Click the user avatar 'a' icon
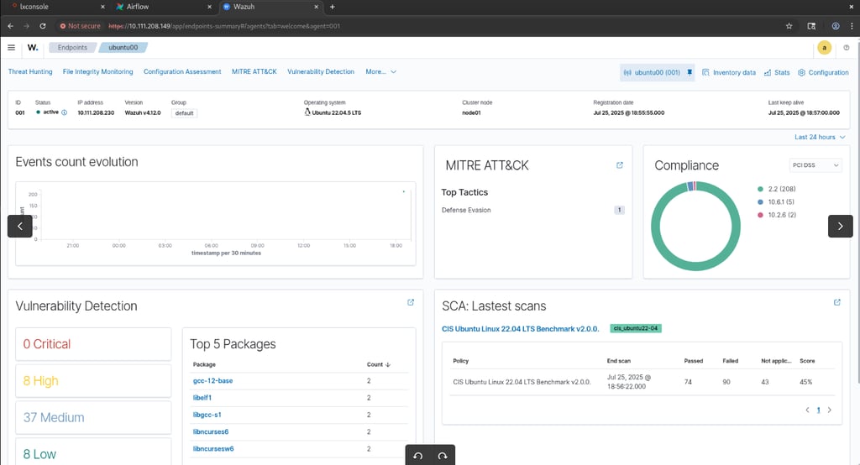Image resolution: width=860 pixels, height=465 pixels. pos(824,48)
